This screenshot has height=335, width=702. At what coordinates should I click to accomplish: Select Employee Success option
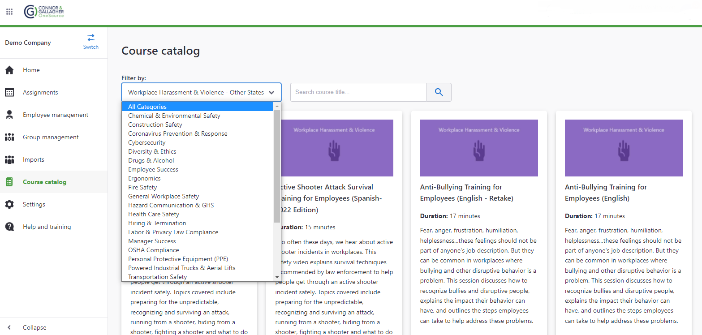click(198, 169)
